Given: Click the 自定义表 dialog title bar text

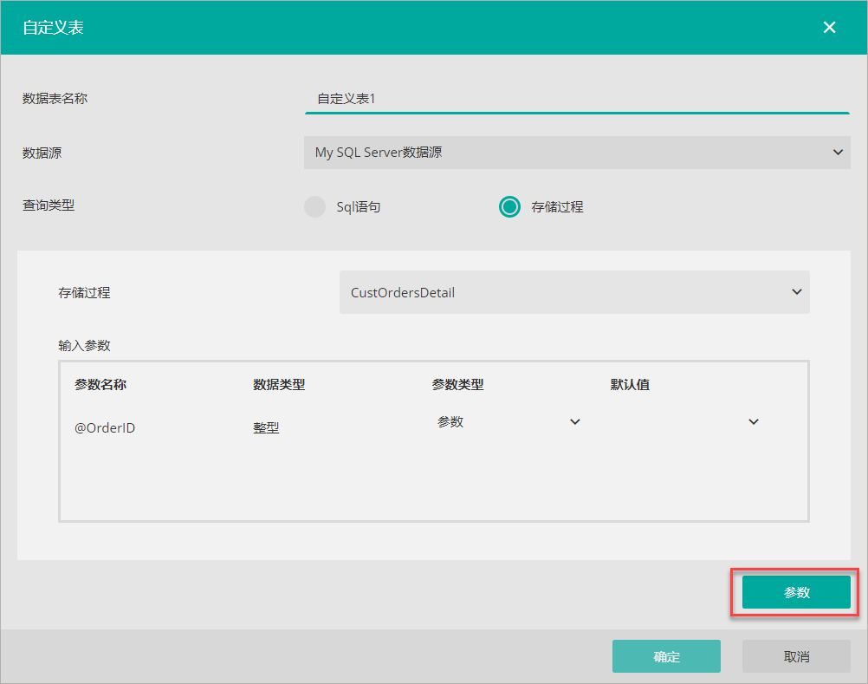Looking at the screenshot, I should (53, 28).
